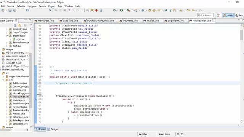Switch to the LoginForm.java editor tab

tap(176, 21)
